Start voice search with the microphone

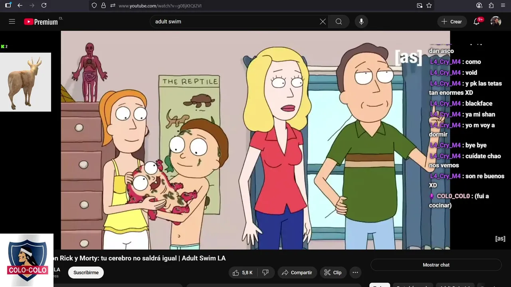click(x=361, y=22)
